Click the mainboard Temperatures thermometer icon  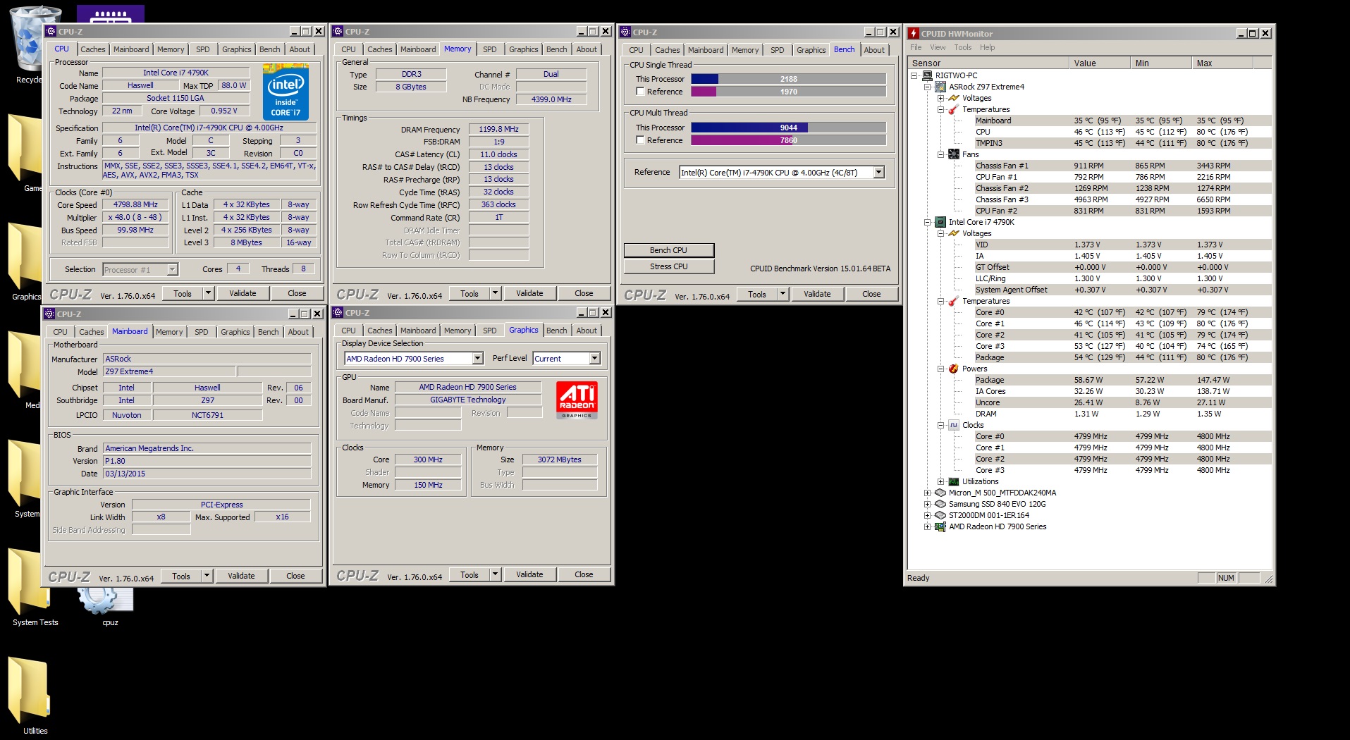(x=954, y=109)
